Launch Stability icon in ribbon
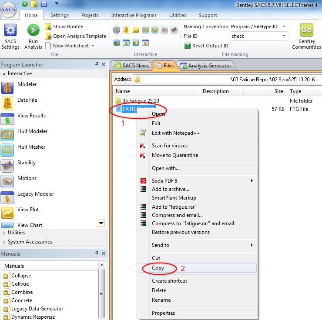This screenshot has height=320, width=322. [x=174, y=30]
